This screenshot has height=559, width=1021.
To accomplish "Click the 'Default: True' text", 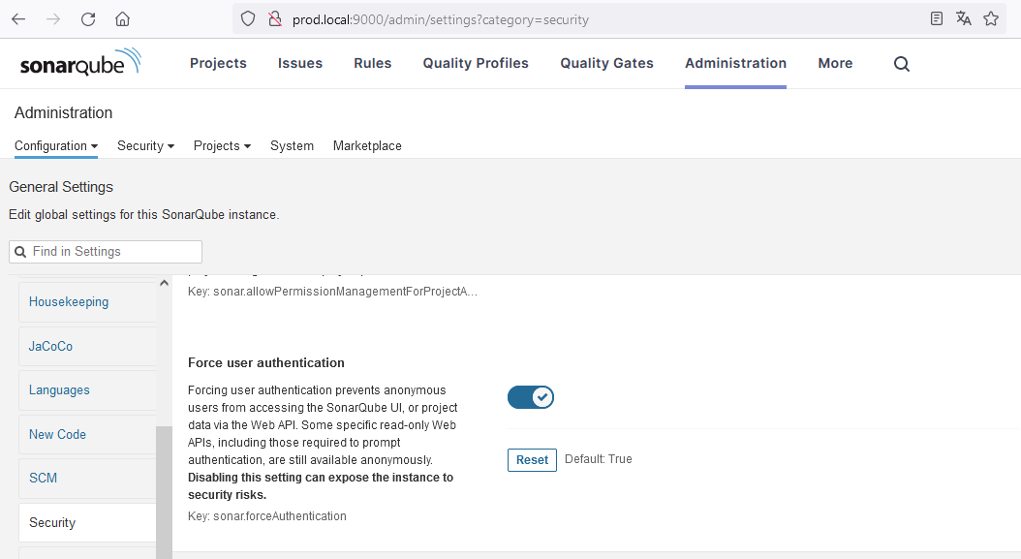I will [x=599, y=459].
